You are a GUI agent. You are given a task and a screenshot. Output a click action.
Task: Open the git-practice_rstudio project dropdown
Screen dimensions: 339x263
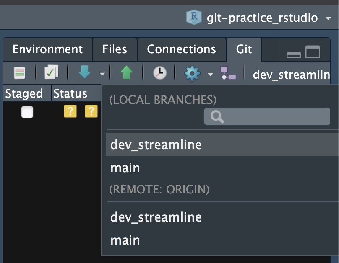(328, 18)
